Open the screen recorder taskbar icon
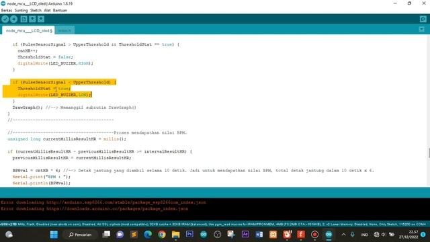This screenshot has width=430, height=242. [x=315, y=235]
